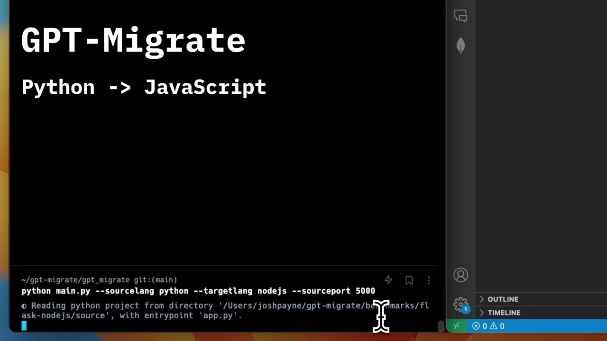The width and height of the screenshot is (607, 341).
Task: Click the green remote window indicator
Action: point(456,326)
